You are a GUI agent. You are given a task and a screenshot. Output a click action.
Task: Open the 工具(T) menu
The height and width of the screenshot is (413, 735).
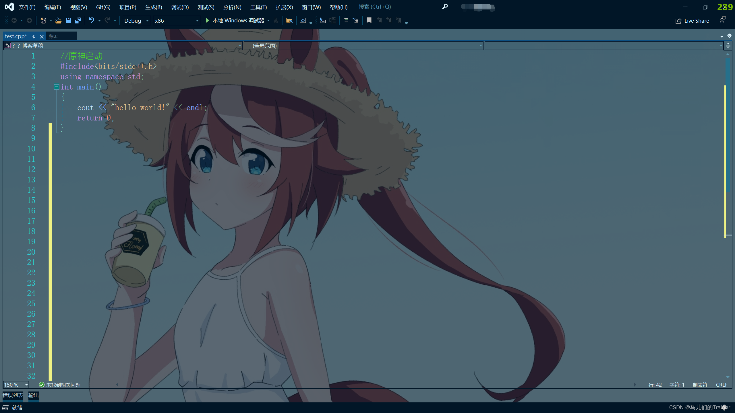click(x=258, y=7)
